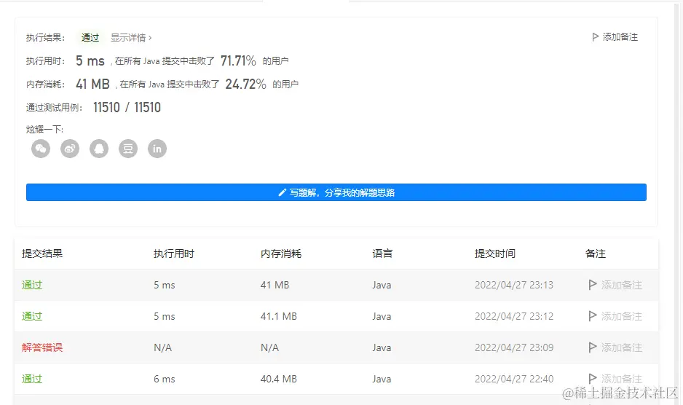The width and height of the screenshot is (683, 405).
Task: Click the 24.72% memory percentile value
Action: [245, 84]
